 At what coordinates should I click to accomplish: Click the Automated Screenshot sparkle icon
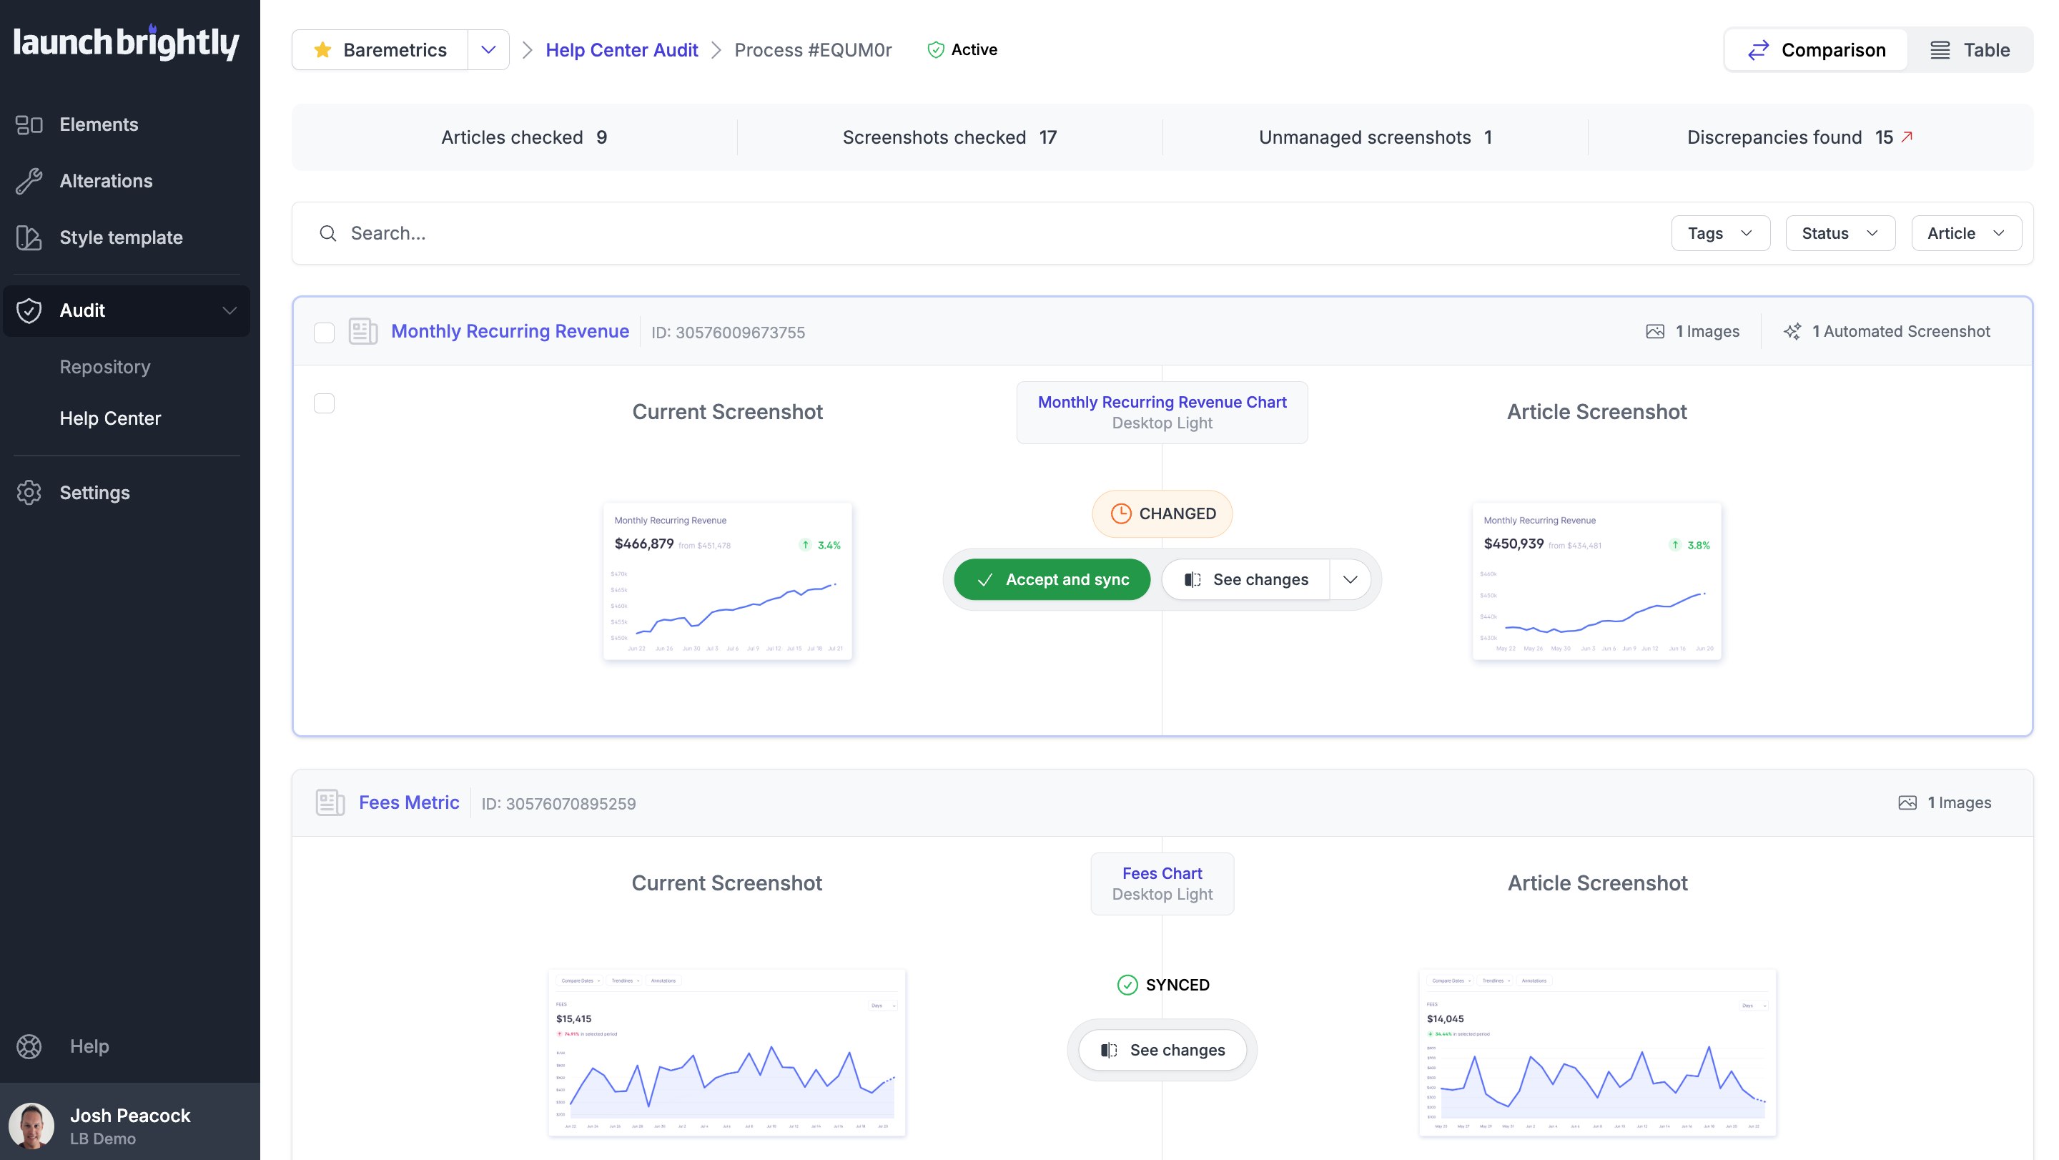(1792, 331)
